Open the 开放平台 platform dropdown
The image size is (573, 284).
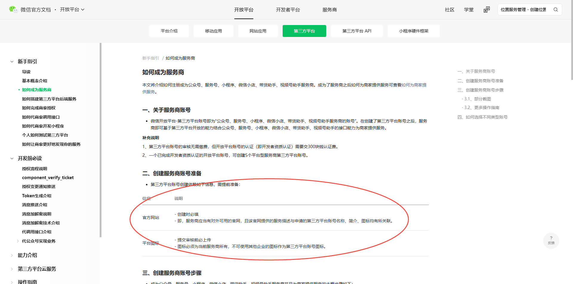pyautogui.click(x=72, y=10)
